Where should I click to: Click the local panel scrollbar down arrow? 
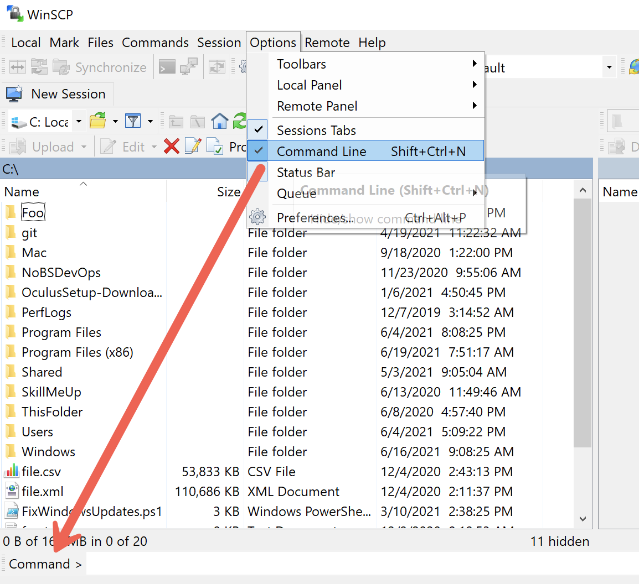[x=583, y=519]
